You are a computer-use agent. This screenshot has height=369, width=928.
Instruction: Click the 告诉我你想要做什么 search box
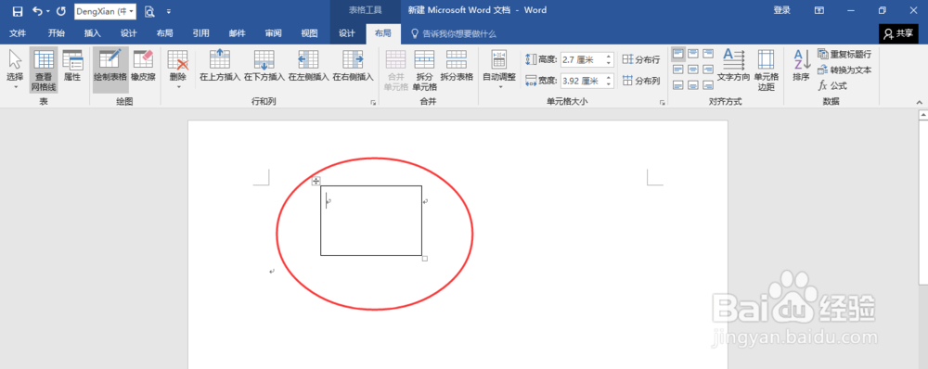coord(454,33)
